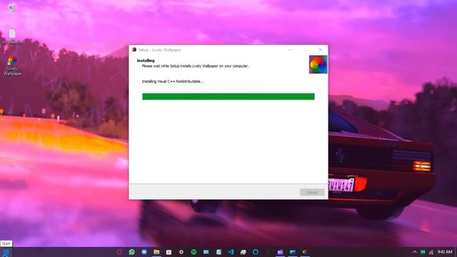
Task: Open WhatsApp from the taskbar
Action: point(131,252)
